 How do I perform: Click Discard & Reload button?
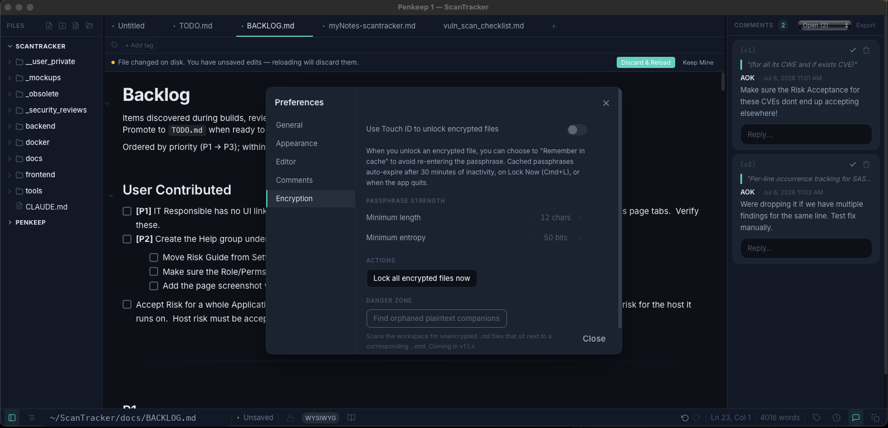click(x=646, y=62)
